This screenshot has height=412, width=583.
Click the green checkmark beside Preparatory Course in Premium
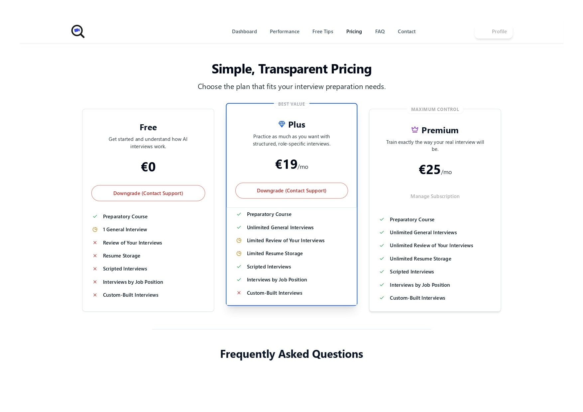tap(382, 219)
